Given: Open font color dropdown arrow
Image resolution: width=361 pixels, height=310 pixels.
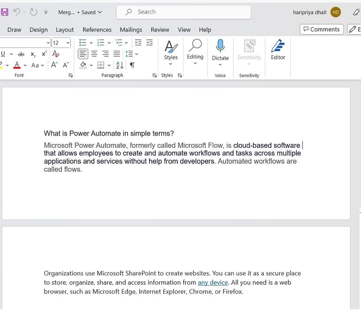Looking at the screenshot, I should [x=25, y=65].
